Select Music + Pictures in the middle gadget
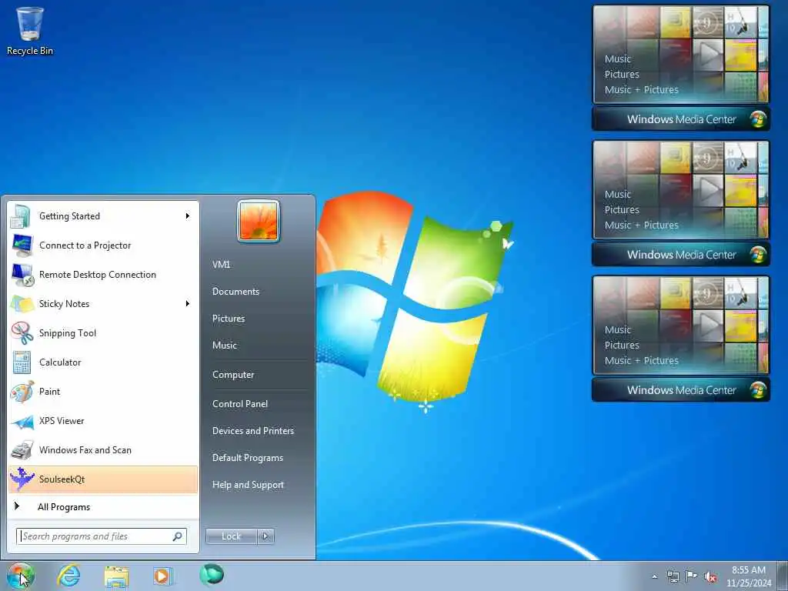 (641, 225)
